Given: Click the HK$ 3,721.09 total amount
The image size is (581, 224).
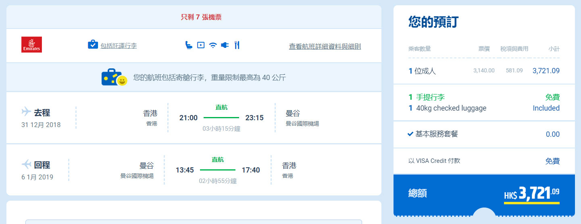Looking at the screenshot, I should (x=531, y=194).
